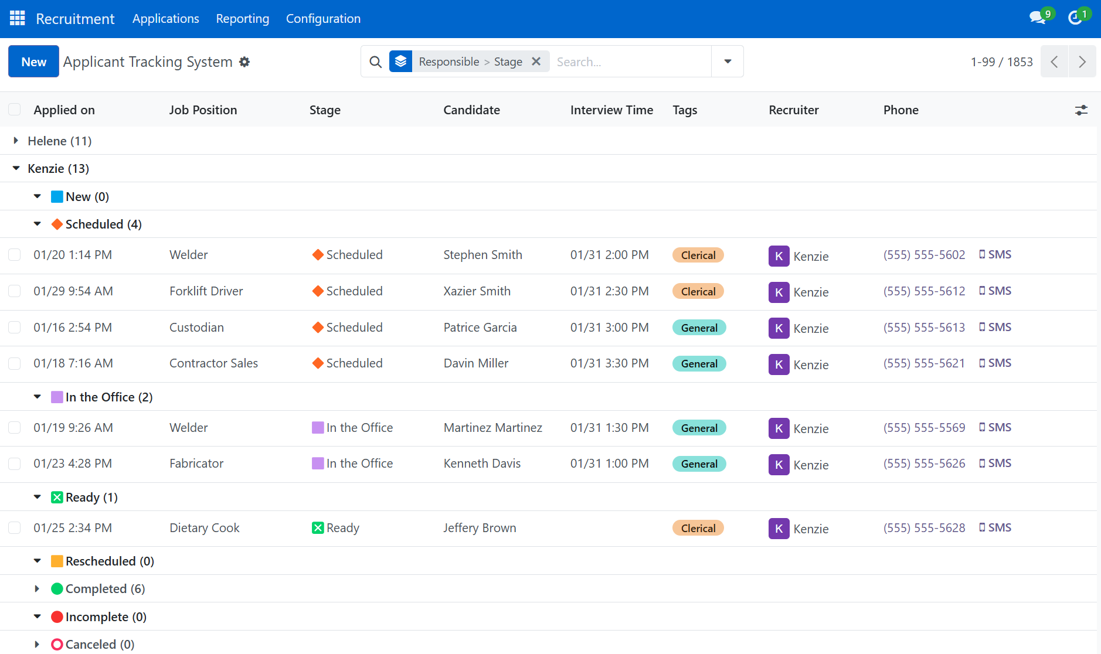Select the Kenneth Davis row checkbox

pos(15,464)
